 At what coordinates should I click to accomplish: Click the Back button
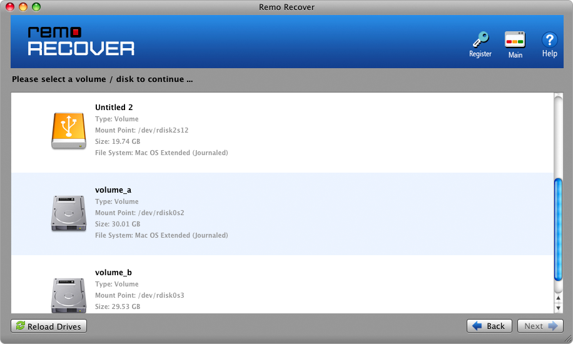(x=489, y=326)
